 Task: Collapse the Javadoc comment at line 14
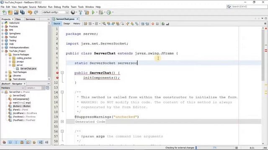[62, 92]
